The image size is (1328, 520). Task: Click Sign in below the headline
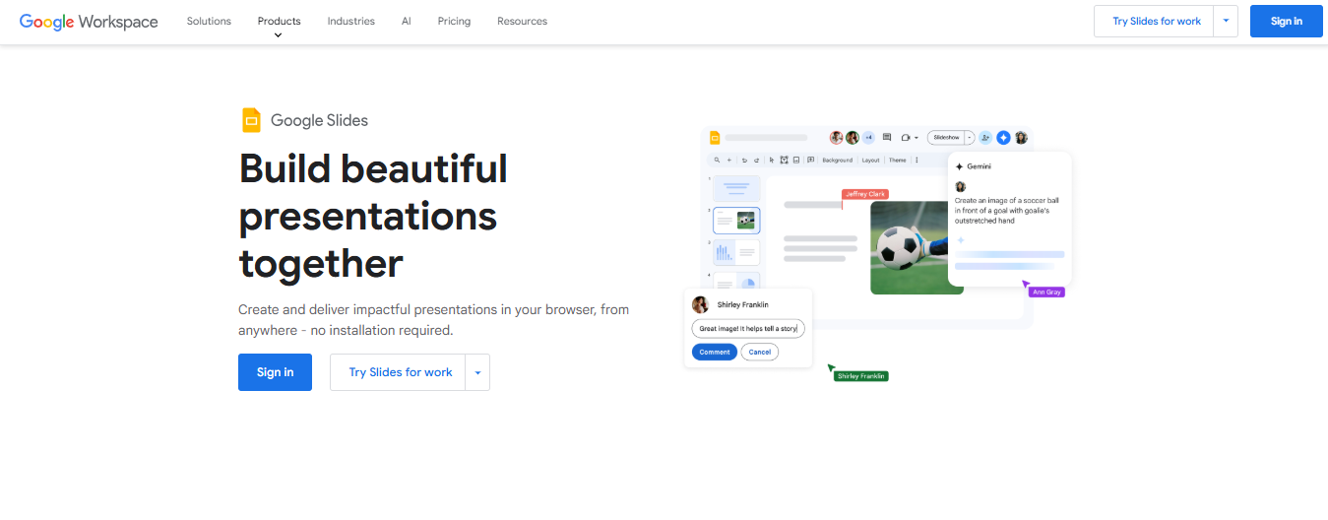(x=275, y=372)
